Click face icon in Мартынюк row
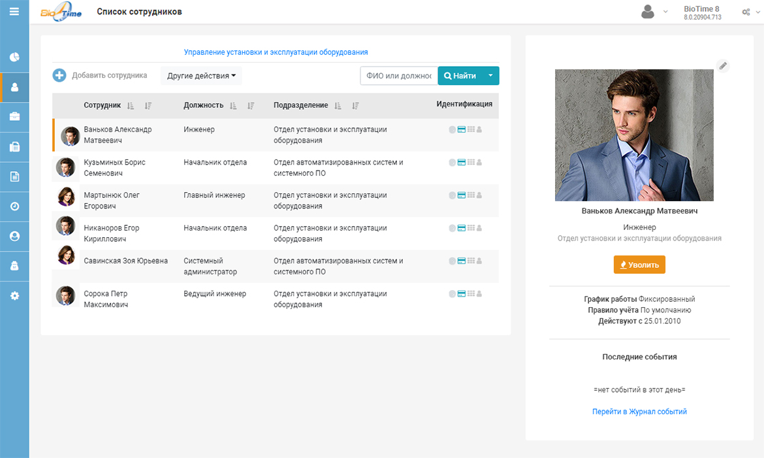 479,195
